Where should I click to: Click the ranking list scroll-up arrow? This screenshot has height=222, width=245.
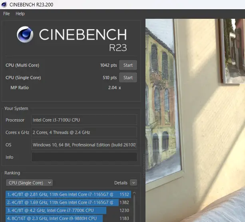tap(134, 193)
